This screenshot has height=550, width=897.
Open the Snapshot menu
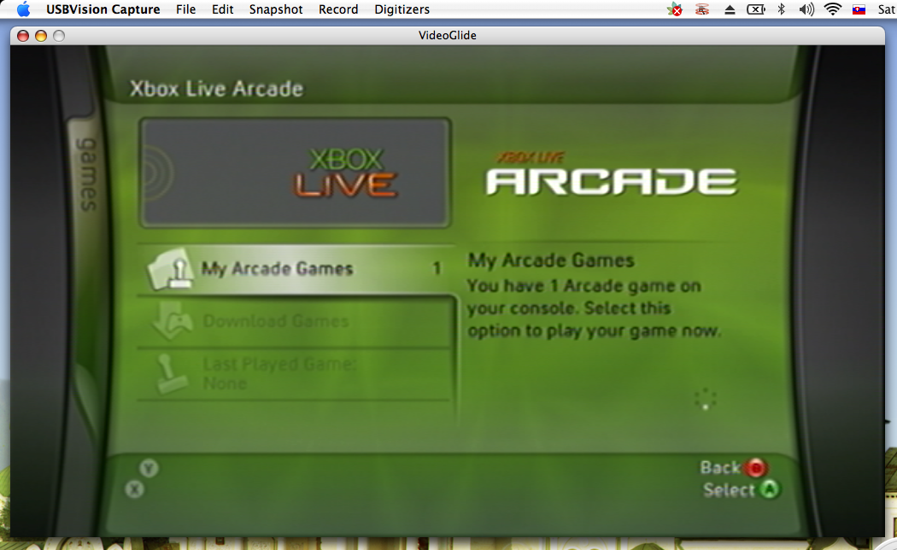(276, 9)
